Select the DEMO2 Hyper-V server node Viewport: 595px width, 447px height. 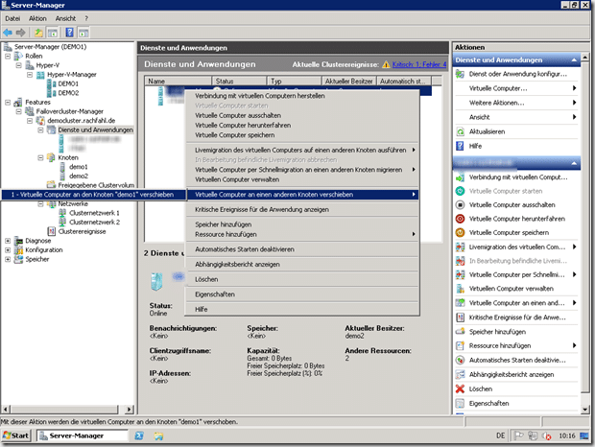tap(68, 93)
